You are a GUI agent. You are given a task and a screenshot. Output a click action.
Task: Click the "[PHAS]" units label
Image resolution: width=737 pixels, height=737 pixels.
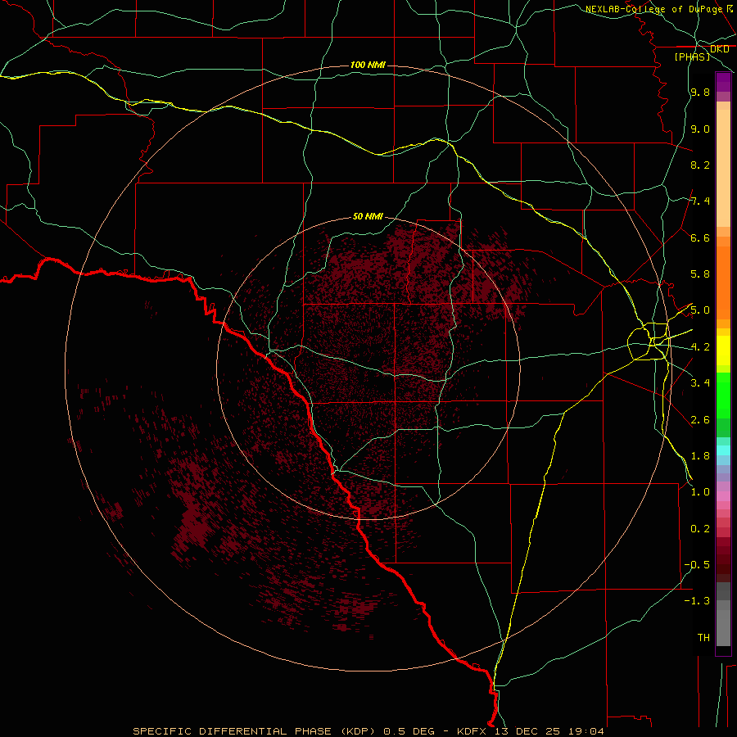tap(692, 57)
